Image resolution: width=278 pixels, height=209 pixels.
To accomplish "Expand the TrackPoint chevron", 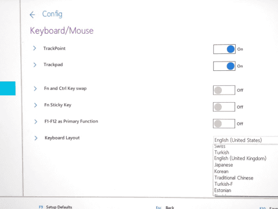I will click(x=35, y=48).
